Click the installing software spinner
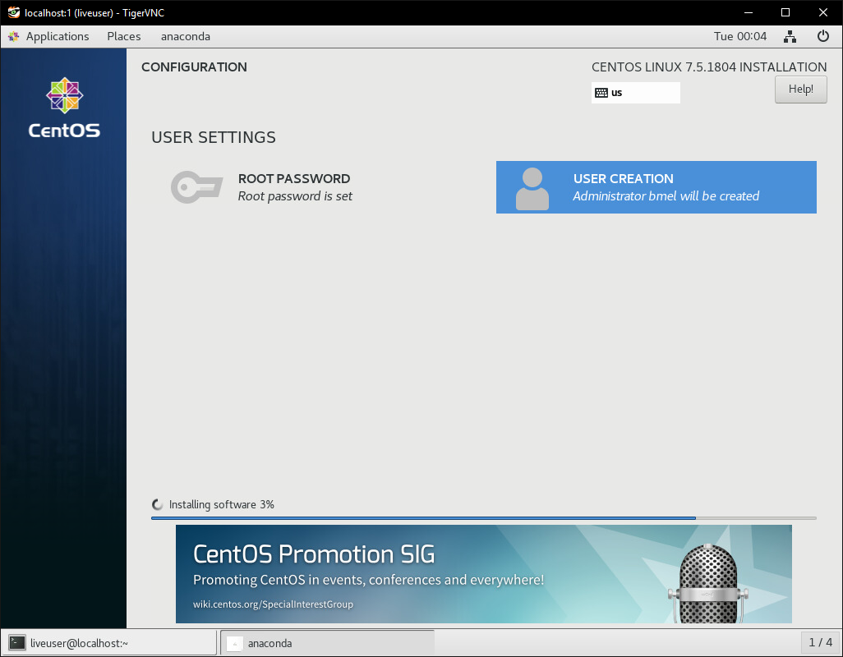 (158, 504)
